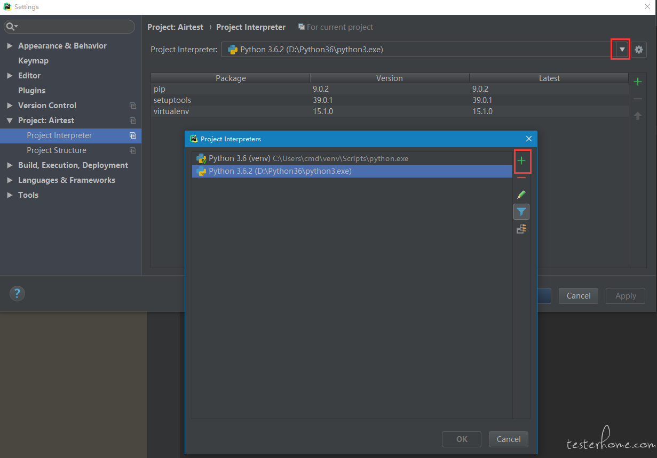Click the Apply button in Settings
Image resolution: width=657 pixels, height=458 pixels.
point(625,296)
